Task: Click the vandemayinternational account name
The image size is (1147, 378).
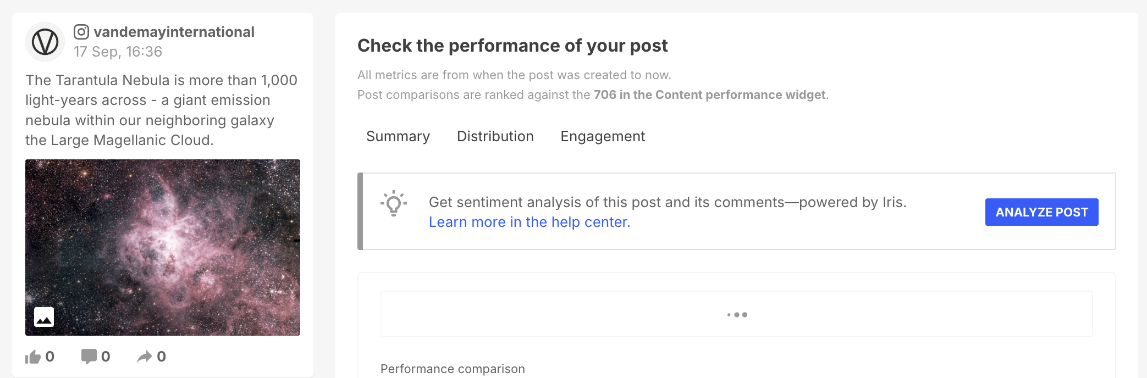Action: coord(174,32)
